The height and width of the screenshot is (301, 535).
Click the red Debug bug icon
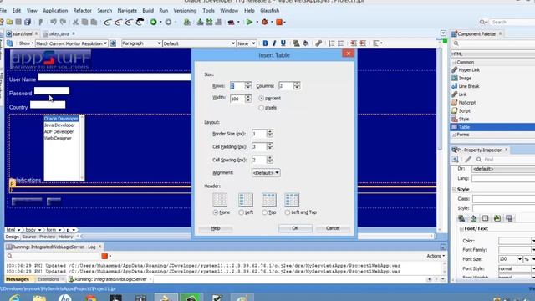click(264, 23)
